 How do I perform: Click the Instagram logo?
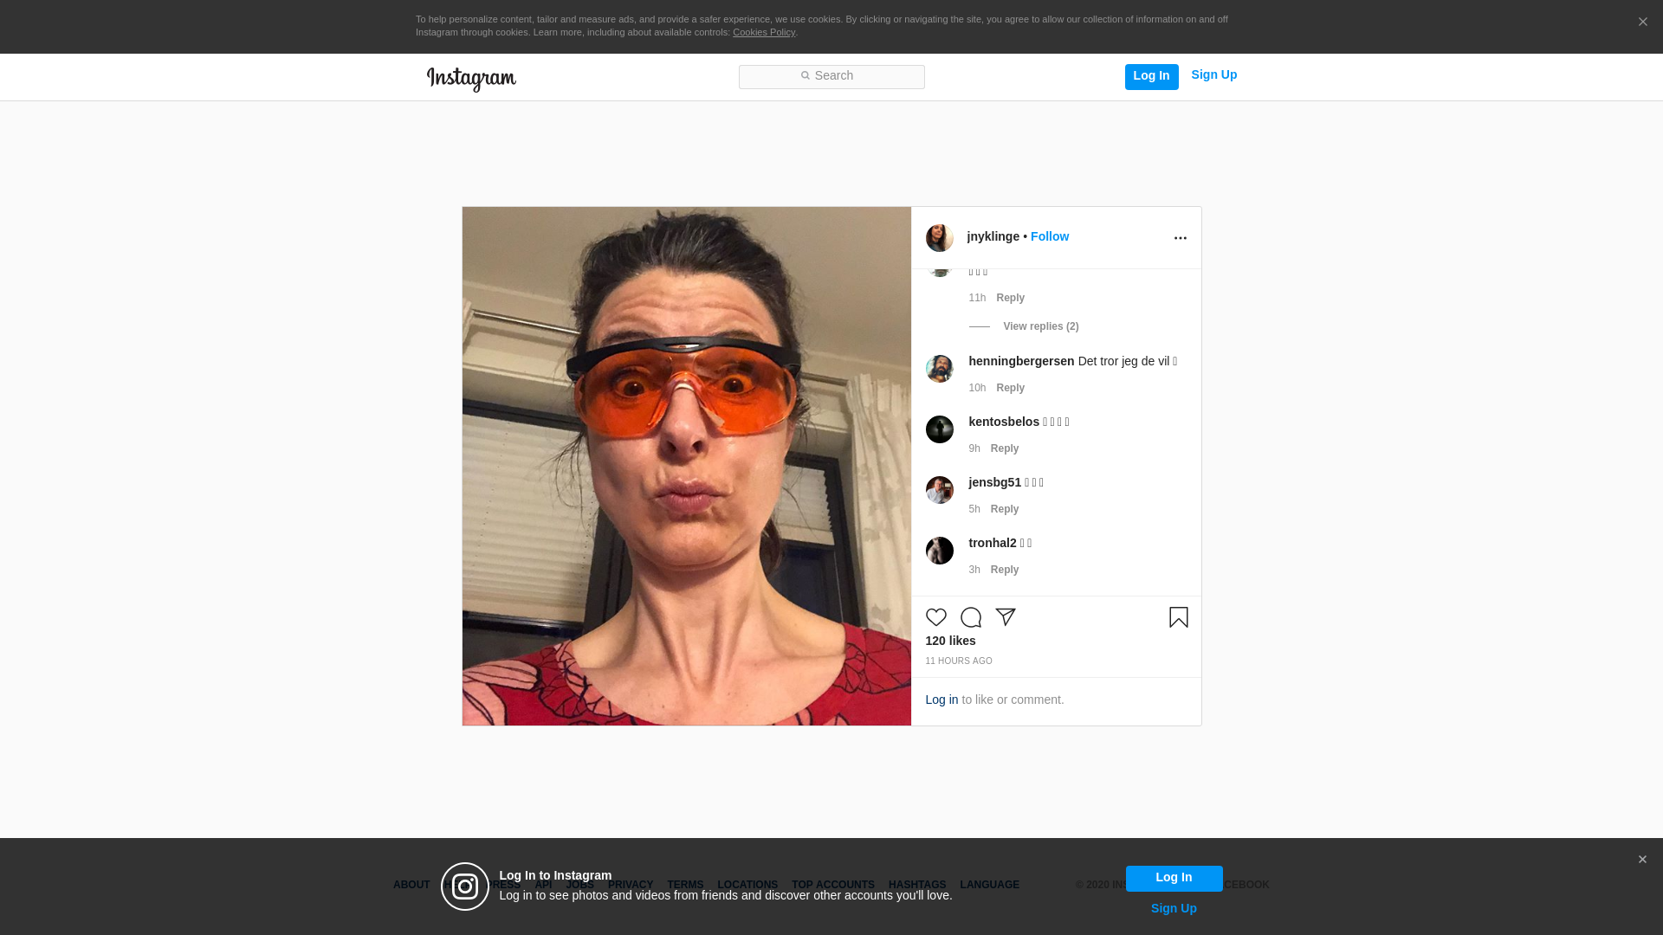471,79
